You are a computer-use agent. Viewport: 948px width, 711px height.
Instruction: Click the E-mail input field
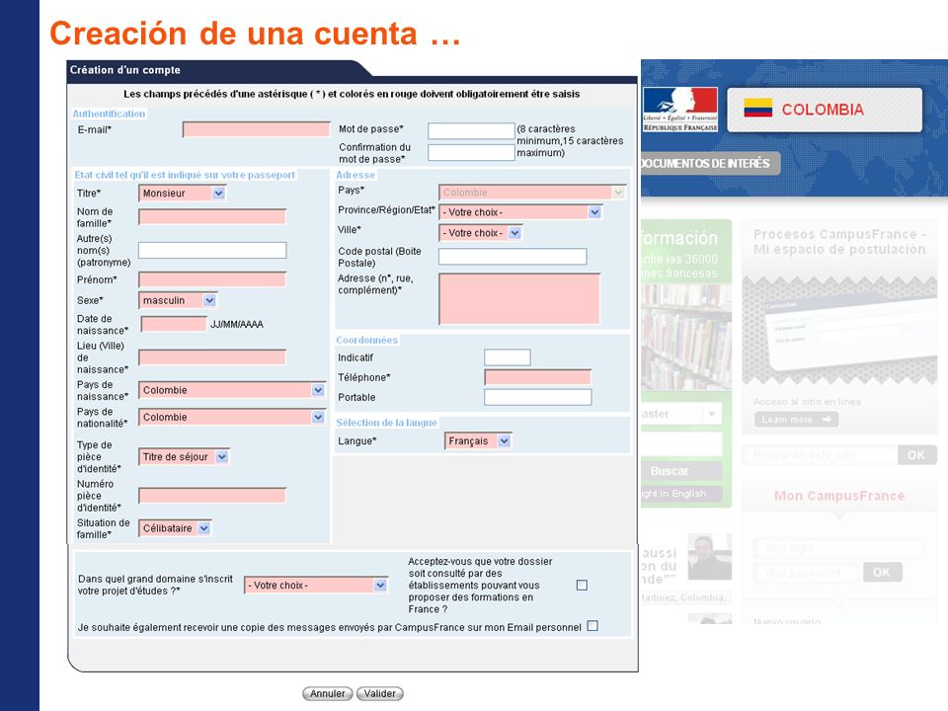257,129
